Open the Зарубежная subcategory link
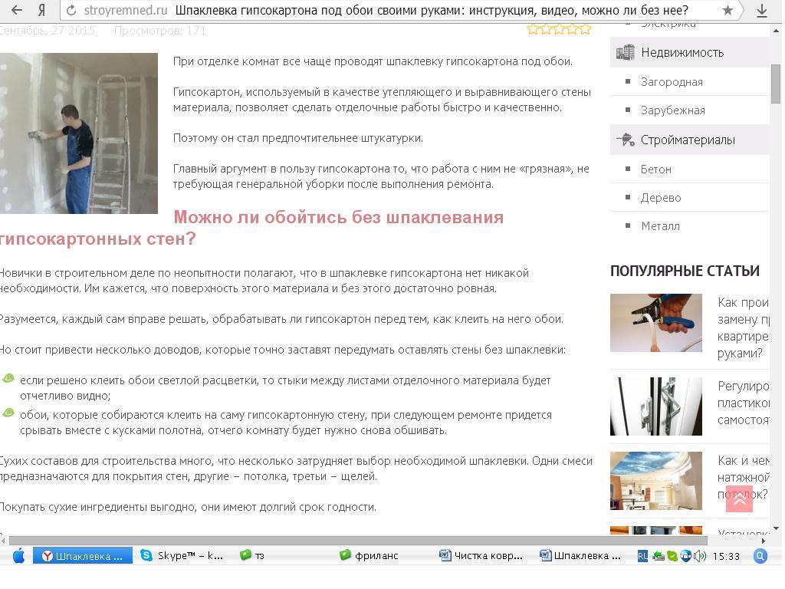The image size is (785, 589). click(673, 110)
